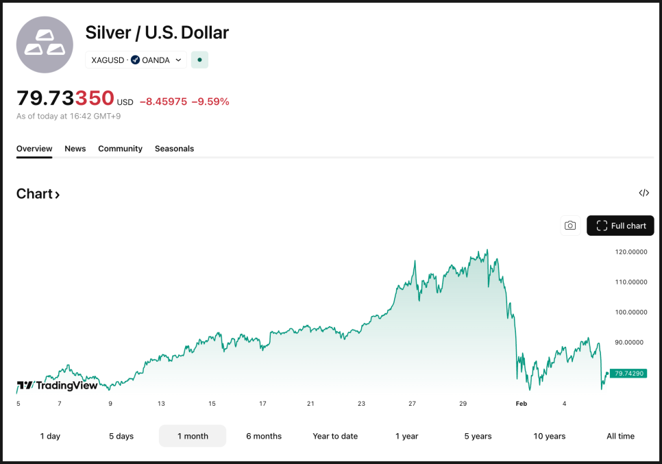Select the Overview tab

coord(34,149)
